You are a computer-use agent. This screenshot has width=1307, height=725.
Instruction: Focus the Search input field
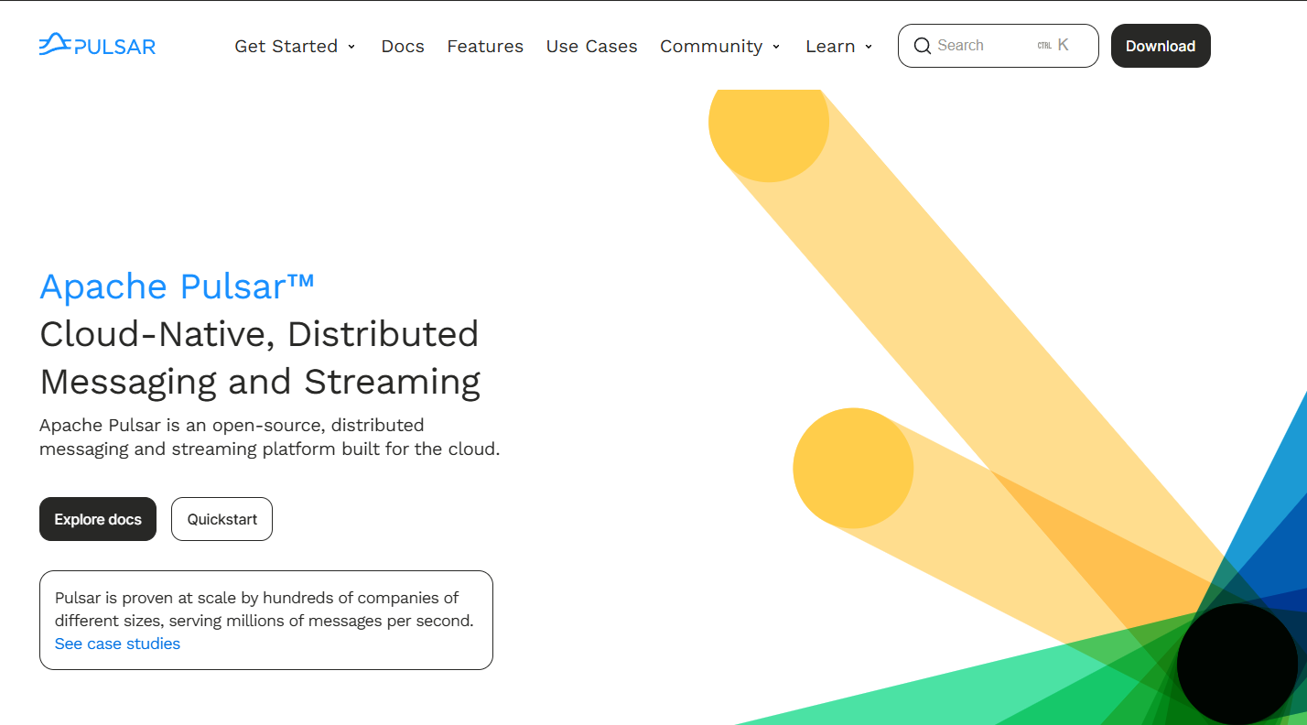[998, 46]
